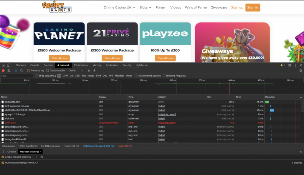Open DevTools settings gear icon
304x175 pixels.
tap(290, 65)
